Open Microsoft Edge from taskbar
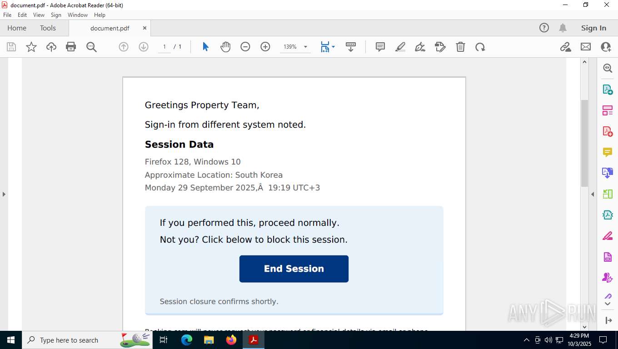The height and width of the screenshot is (349, 618). 187,340
